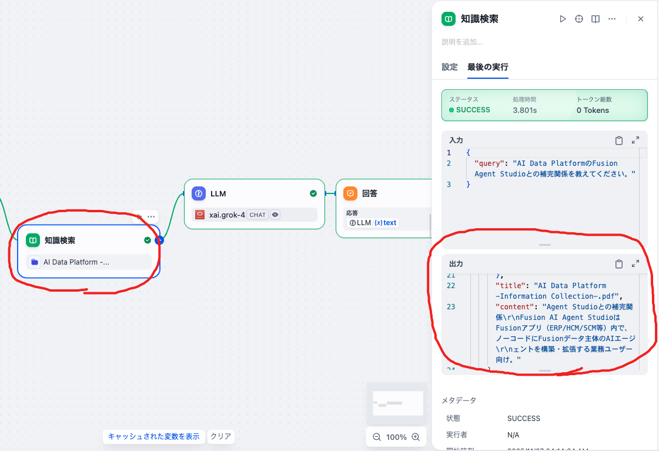Click the red xai.grok-4 model icon
The height and width of the screenshot is (451, 659).
[x=200, y=215]
